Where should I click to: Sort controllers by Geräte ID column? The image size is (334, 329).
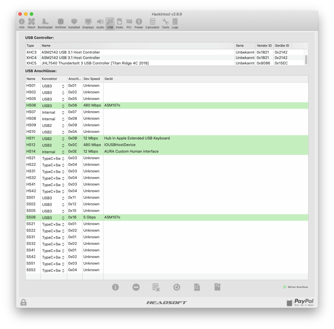click(x=282, y=46)
